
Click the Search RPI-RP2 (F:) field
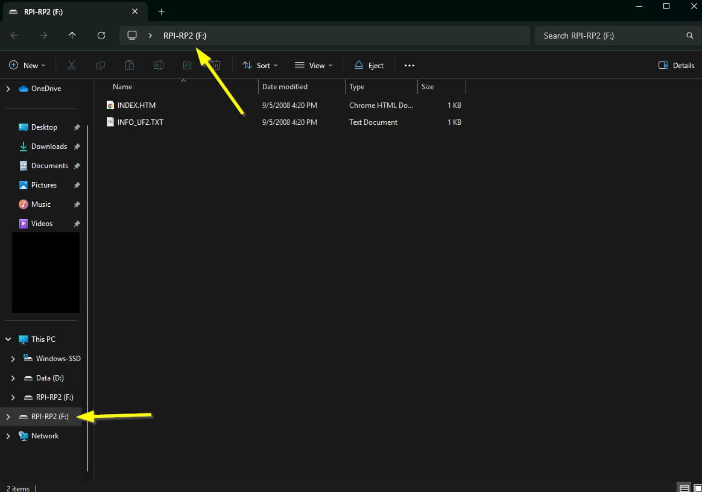[x=618, y=36]
